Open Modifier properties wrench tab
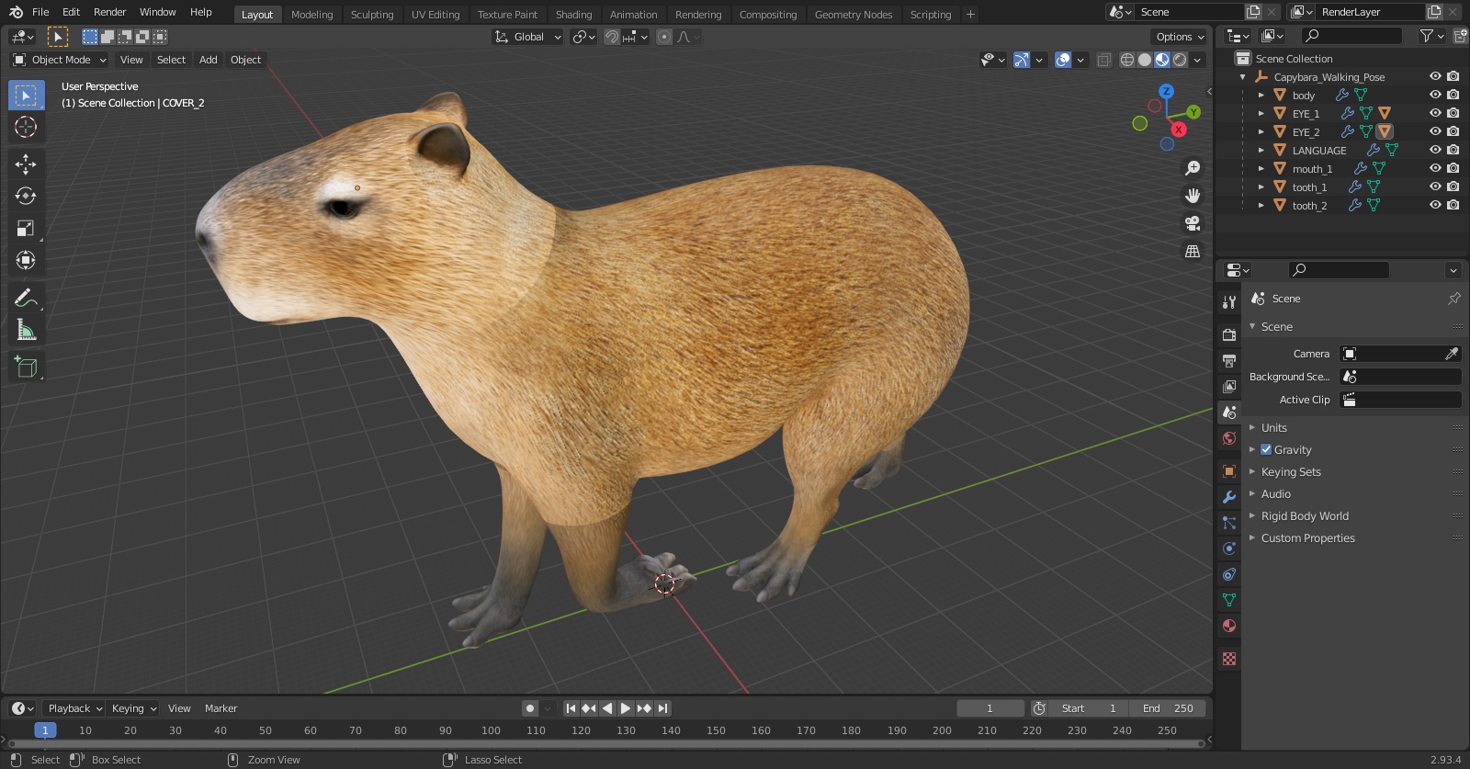This screenshot has height=769, width=1470. point(1229,497)
